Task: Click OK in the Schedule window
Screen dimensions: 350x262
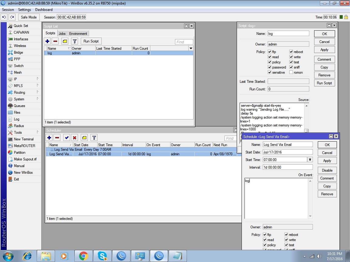Action: tap(327, 145)
